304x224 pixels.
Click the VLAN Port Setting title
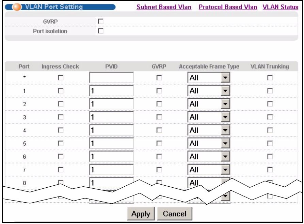pos(54,7)
